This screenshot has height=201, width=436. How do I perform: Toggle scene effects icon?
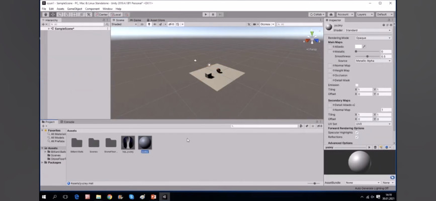tap(161, 25)
